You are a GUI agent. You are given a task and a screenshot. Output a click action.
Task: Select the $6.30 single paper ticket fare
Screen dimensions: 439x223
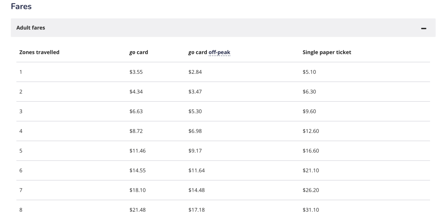pos(309,92)
